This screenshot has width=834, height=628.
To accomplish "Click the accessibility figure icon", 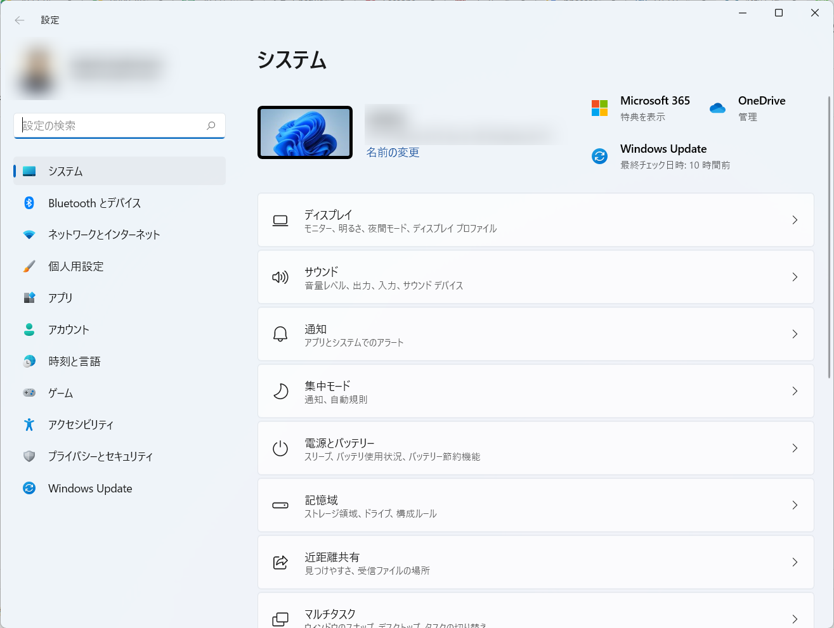I will pyautogui.click(x=29, y=425).
